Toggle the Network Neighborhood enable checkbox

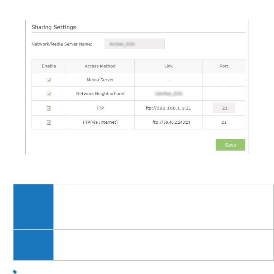click(49, 94)
